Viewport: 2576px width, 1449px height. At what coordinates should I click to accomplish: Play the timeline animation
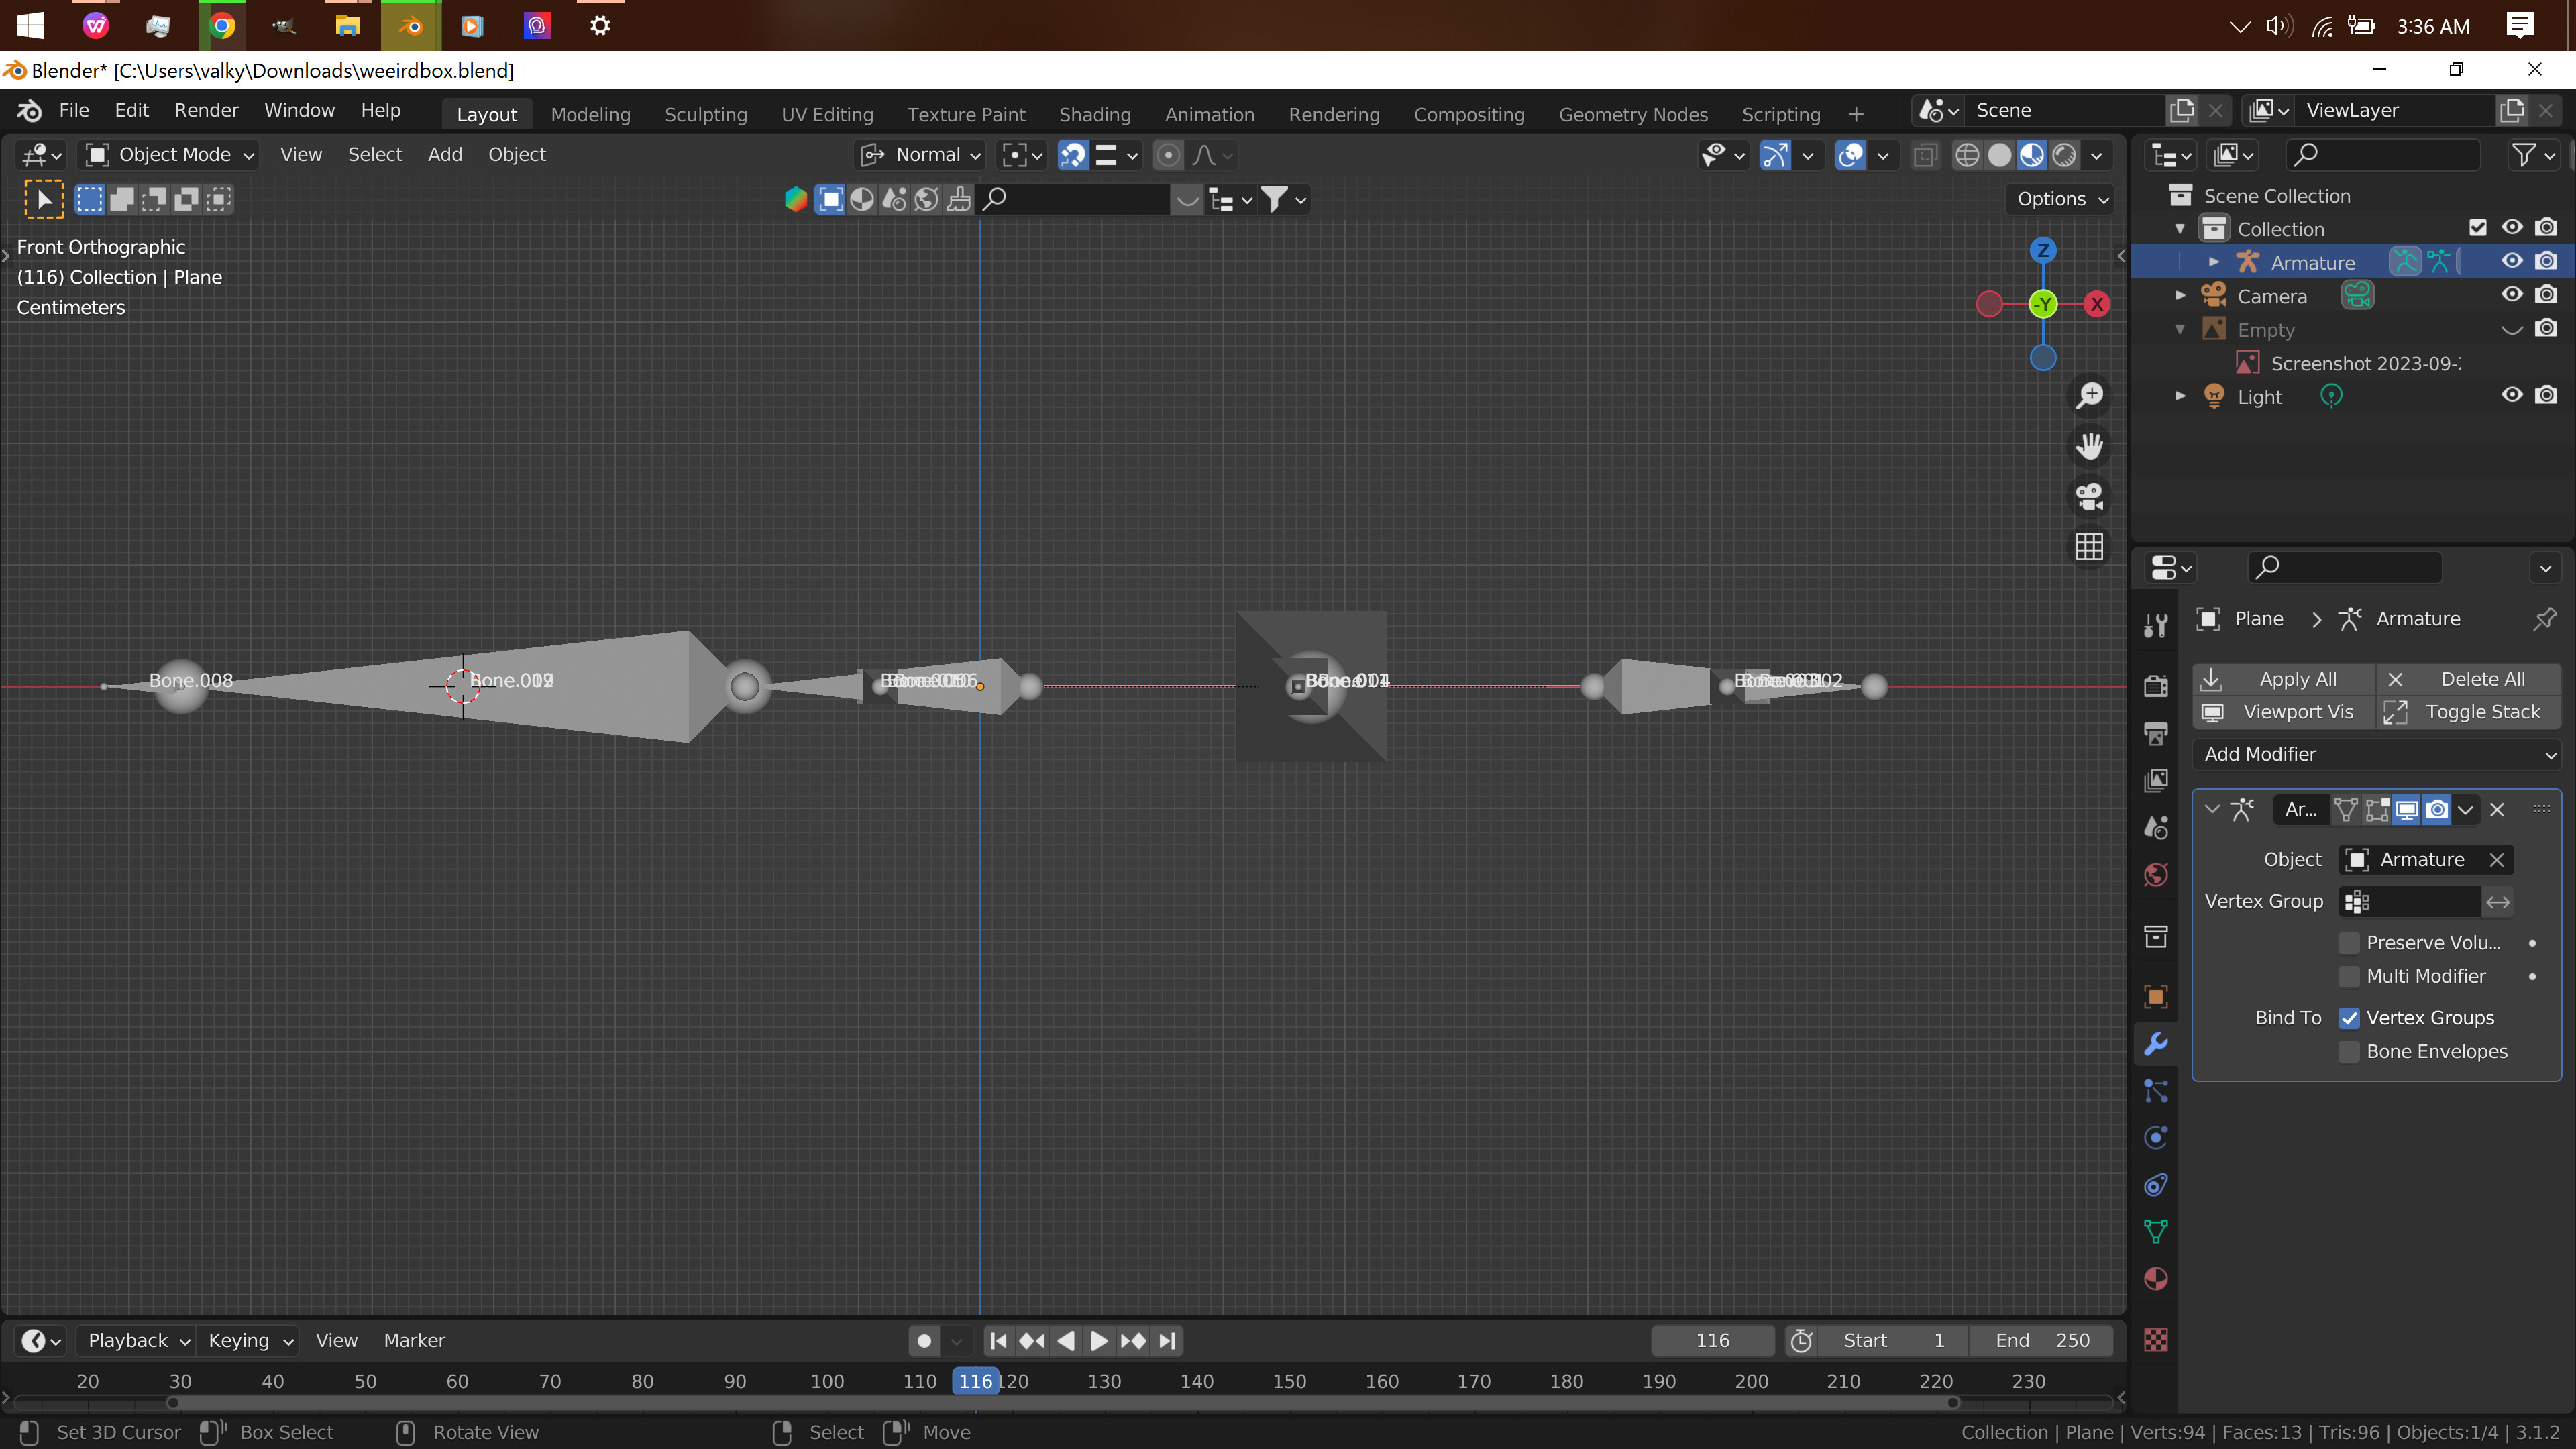pyautogui.click(x=1099, y=1340)
